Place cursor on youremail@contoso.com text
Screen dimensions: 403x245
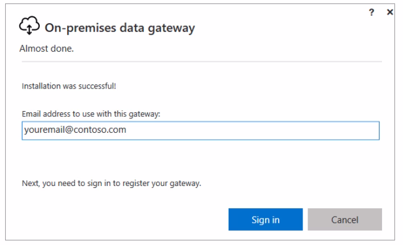pyautogui.click(x=75, y=130)
